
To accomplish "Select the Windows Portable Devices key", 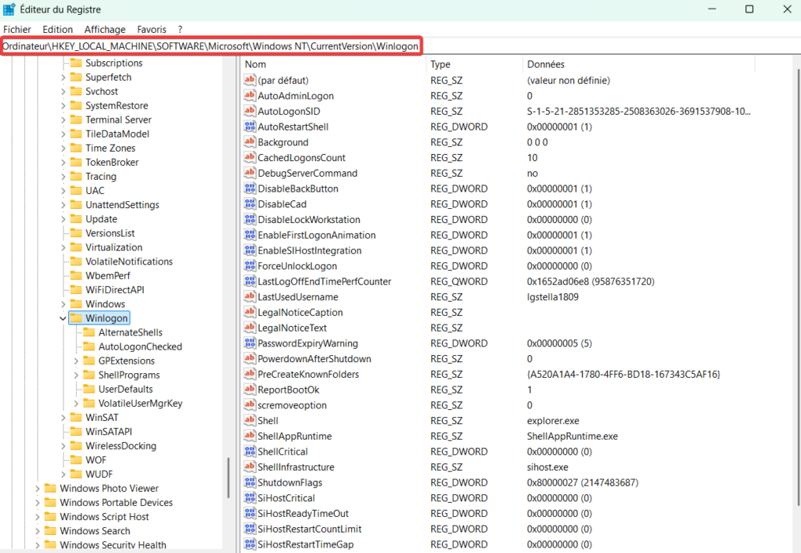I will [116, 502].
